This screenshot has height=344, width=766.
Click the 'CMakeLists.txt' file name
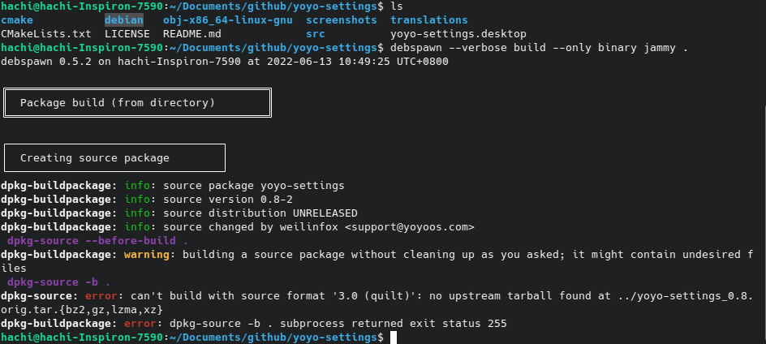point(46,34)
